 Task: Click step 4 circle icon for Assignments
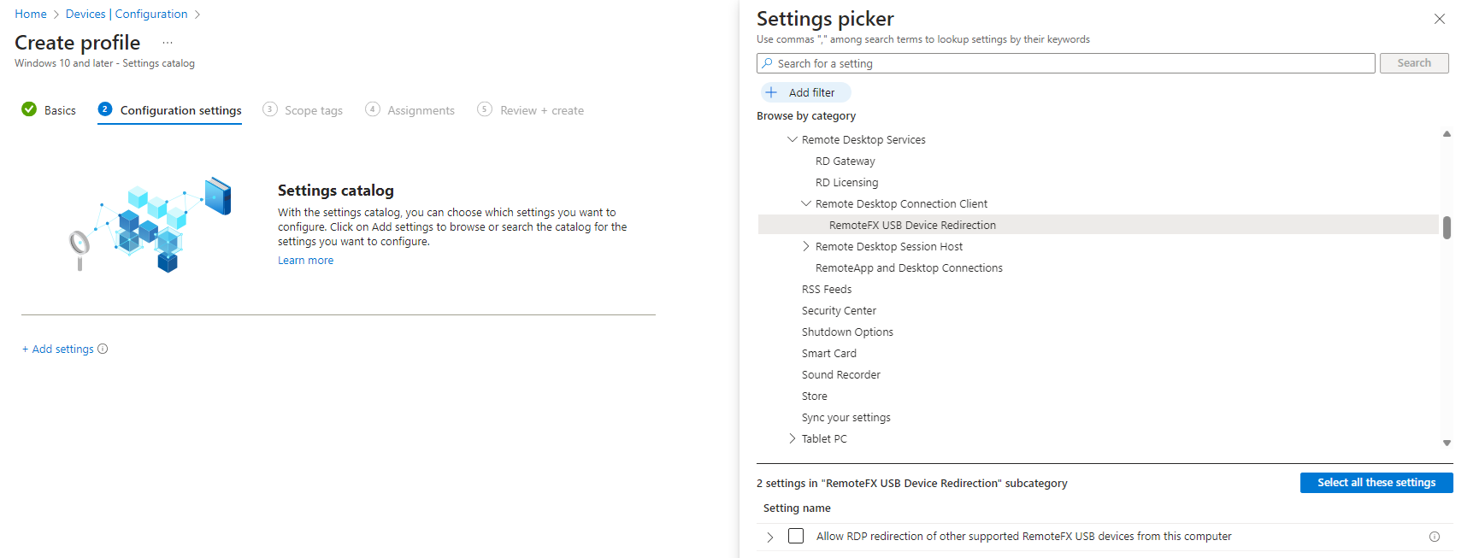(373, 109)
